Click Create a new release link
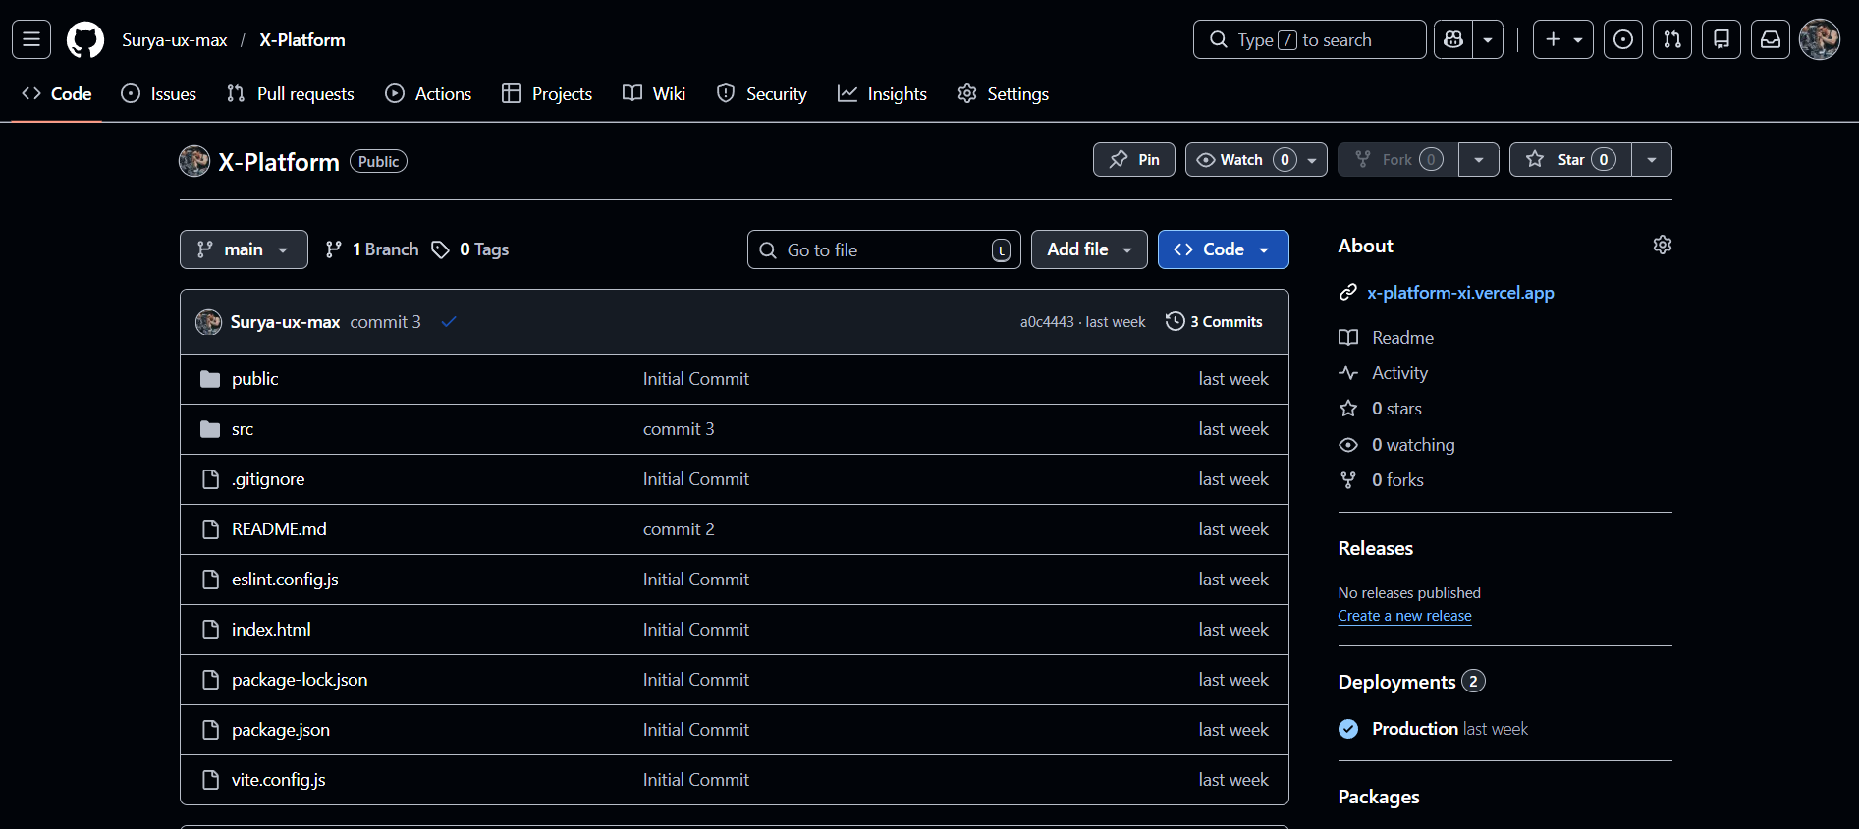Viewport: 1859px width, 829px height. click(x=1404, y=616)
